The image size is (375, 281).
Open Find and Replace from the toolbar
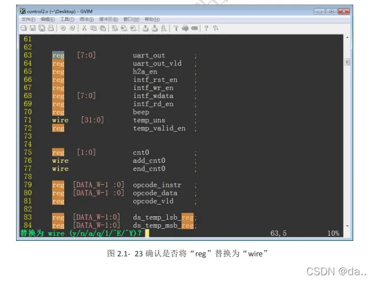tap(115, 28)
